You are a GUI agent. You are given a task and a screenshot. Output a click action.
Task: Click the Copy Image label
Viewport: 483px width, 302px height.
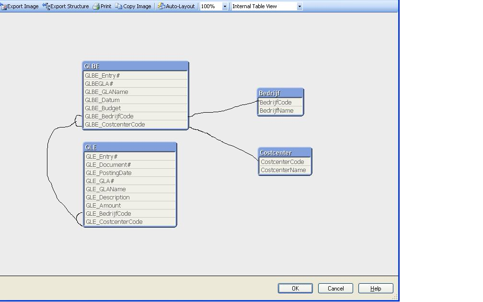[137, 6]
